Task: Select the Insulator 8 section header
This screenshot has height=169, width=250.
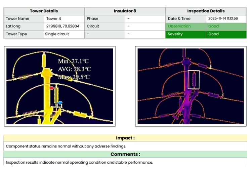Action: pos(125,11)
